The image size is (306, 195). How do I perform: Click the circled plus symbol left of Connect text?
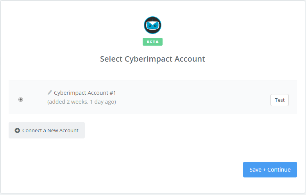[17, 130]
